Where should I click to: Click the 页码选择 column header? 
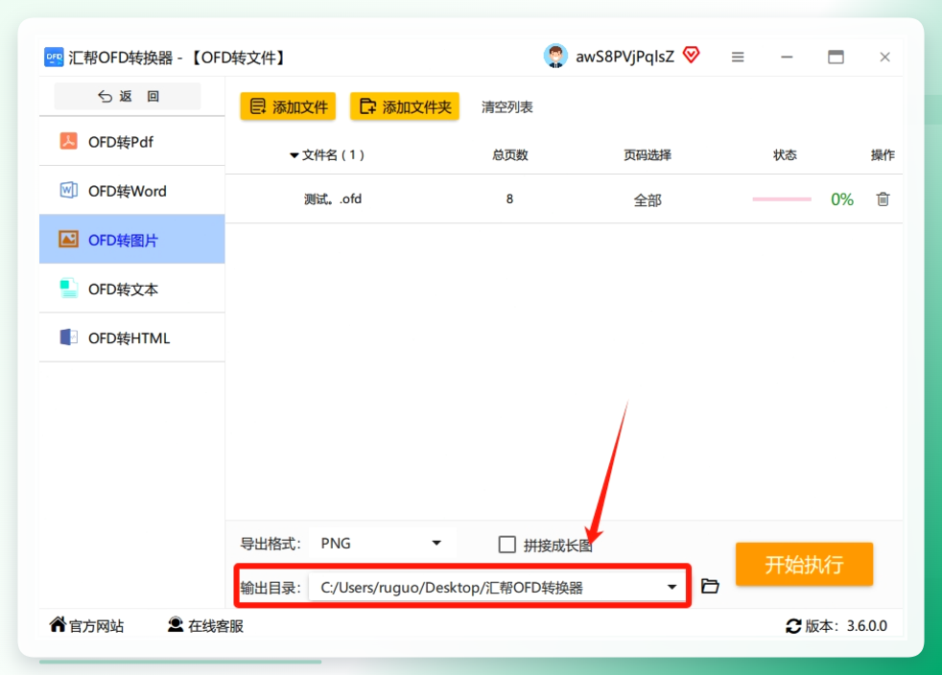647,155
